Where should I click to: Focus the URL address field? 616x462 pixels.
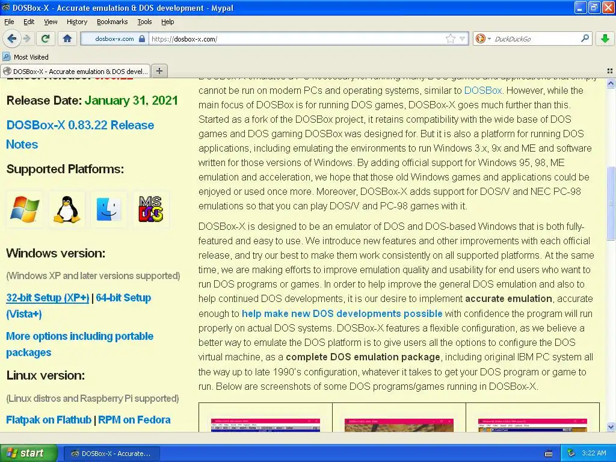pos(297,38)
